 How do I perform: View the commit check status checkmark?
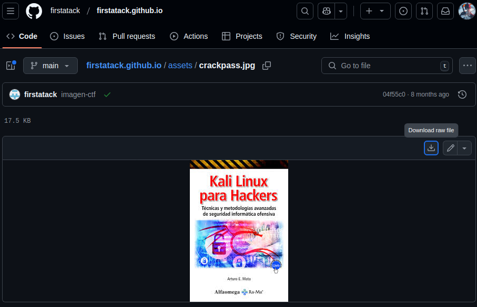point(107,95)
